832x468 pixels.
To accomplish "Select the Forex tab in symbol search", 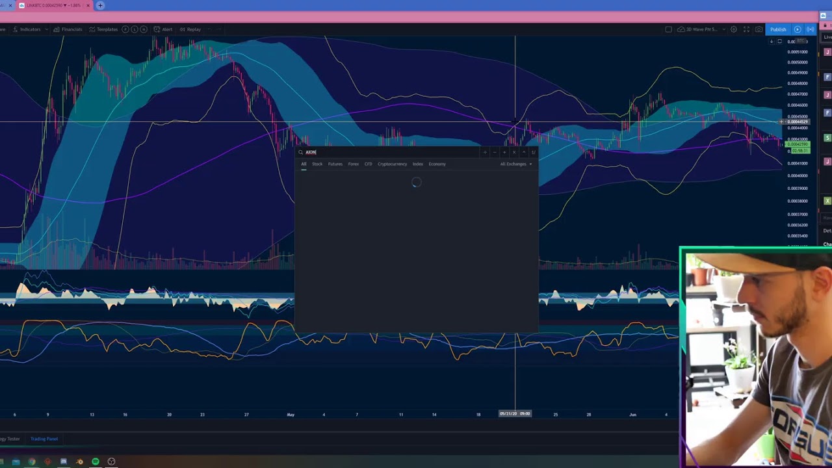I will click(353, 164).
